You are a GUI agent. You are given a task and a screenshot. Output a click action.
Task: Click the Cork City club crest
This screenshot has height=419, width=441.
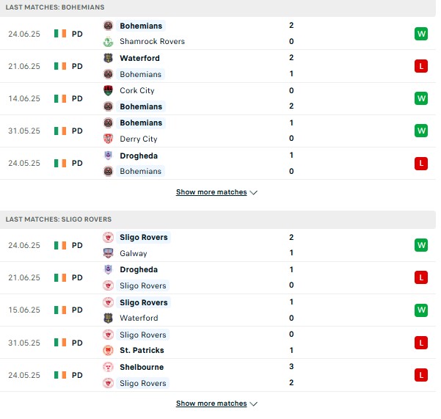(109, 90)
